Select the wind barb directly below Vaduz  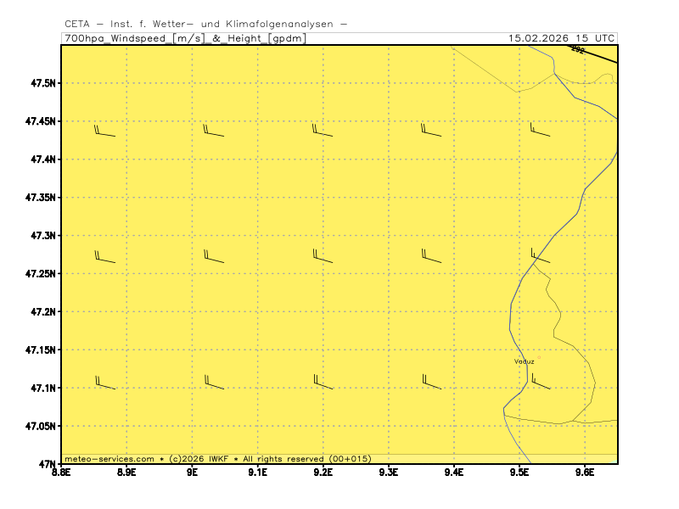[540, 384]
